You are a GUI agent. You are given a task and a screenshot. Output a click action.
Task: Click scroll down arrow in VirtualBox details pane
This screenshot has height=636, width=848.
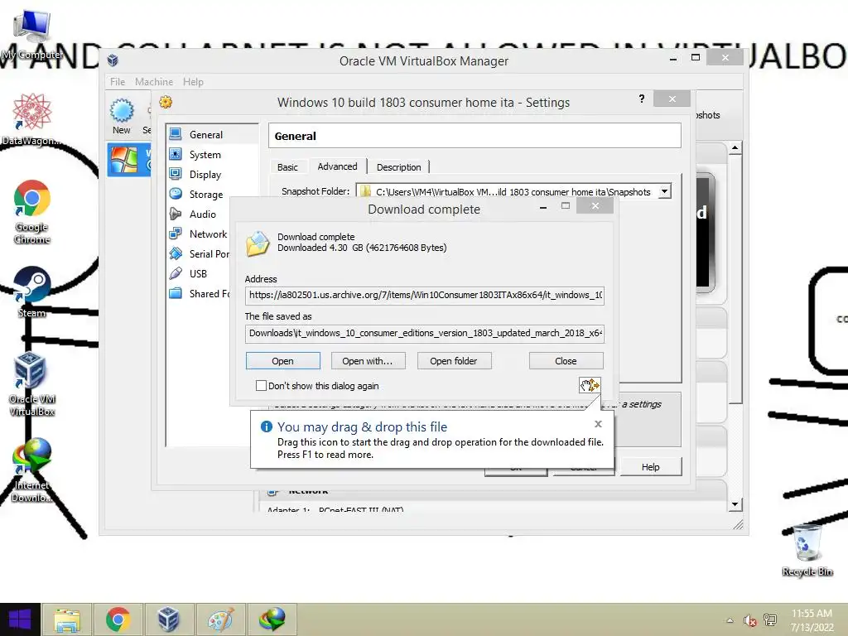pyautogui.click(x=735, y=504)
